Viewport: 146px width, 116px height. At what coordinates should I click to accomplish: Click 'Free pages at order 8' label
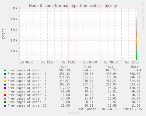tap(27, 99)
